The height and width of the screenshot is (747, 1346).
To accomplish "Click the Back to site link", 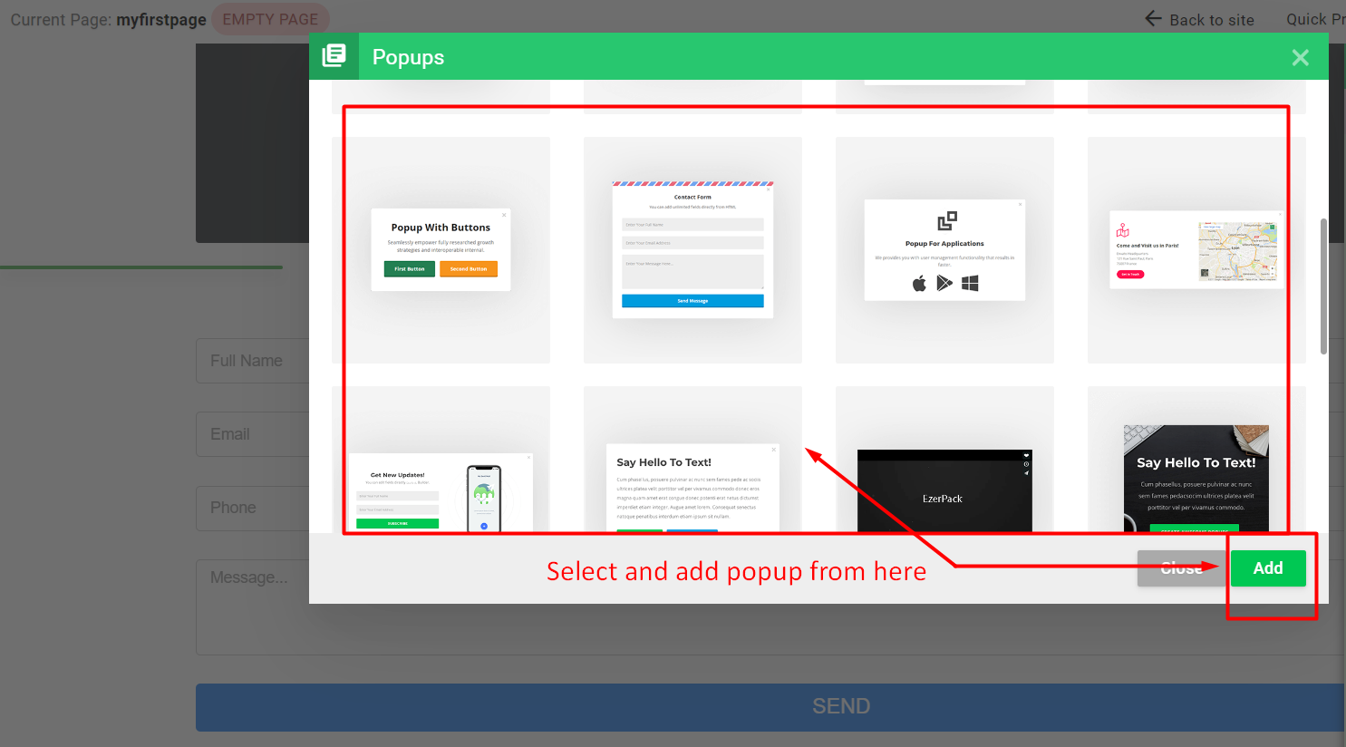I will click(x=1212, y=18).
